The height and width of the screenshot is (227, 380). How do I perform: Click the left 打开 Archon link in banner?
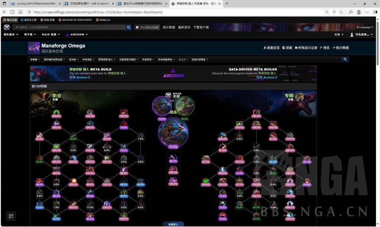(x=80, y=77)
